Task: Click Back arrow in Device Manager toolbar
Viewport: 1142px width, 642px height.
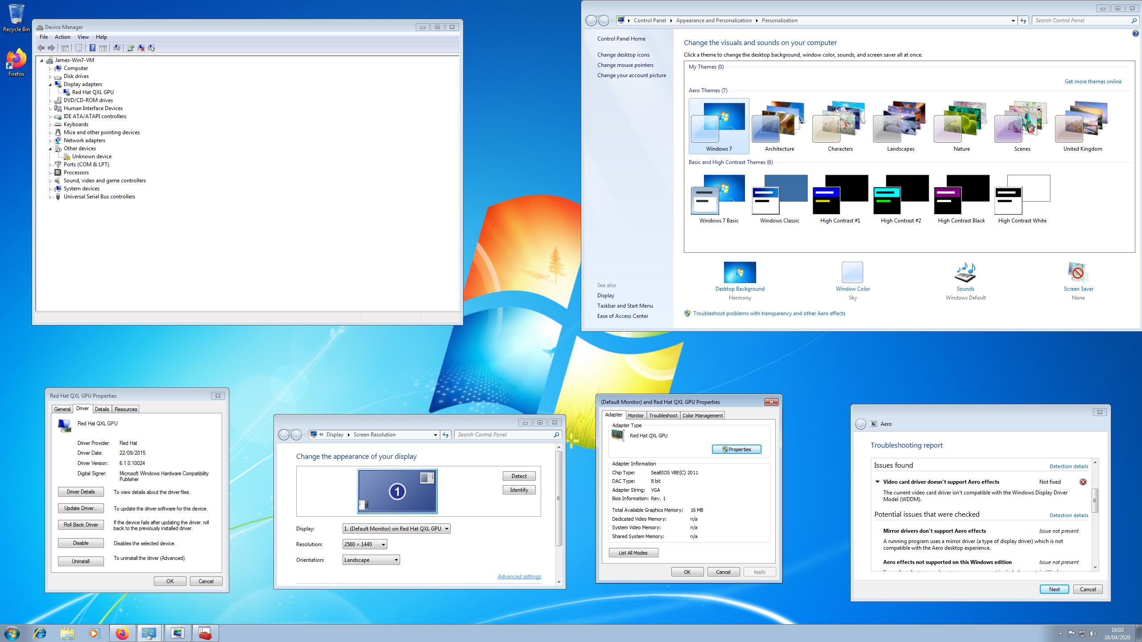Action: click(41, 48)
